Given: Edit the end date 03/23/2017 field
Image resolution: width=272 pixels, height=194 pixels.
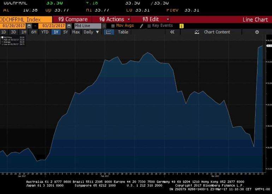Looking at the screenshot, I should pyautogui.click(x=52, y=26).
